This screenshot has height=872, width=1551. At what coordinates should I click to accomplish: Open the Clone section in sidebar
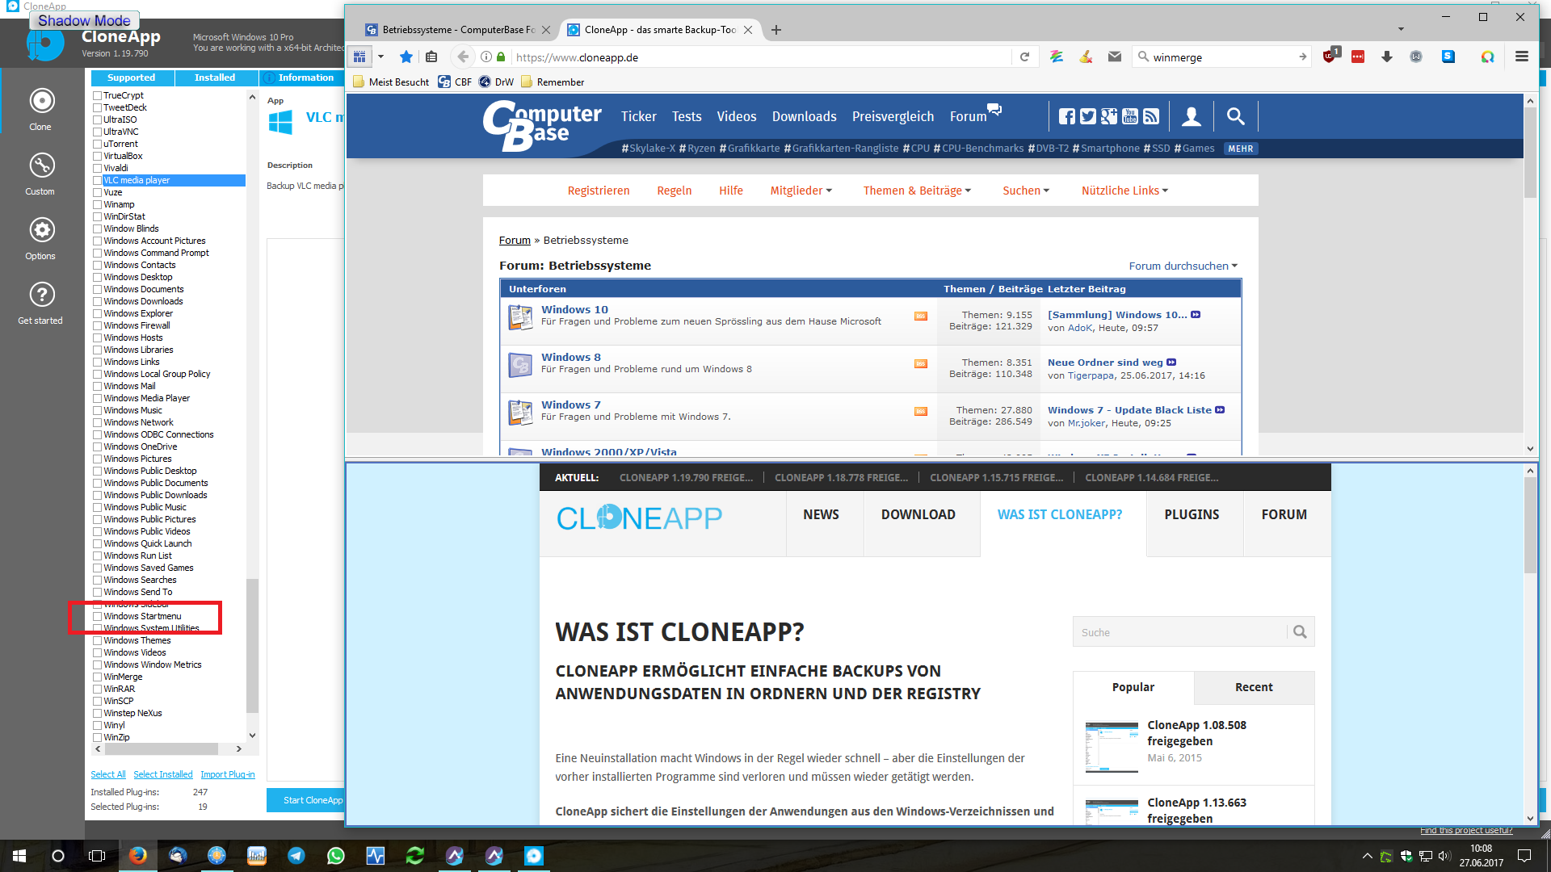click(x=42, y=101)
